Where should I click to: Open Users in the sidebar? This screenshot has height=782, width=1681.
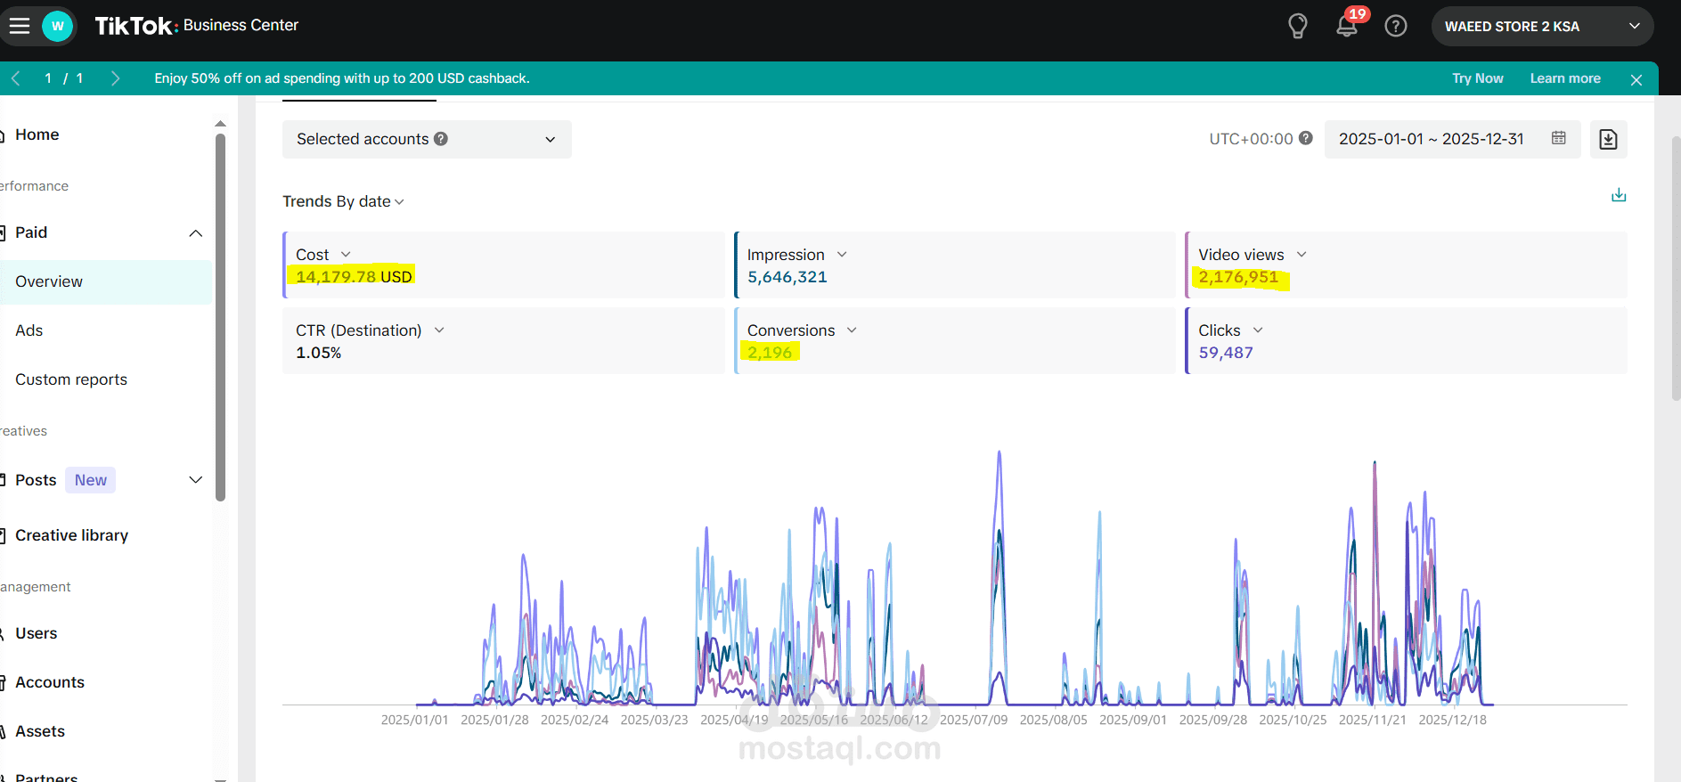37,633
